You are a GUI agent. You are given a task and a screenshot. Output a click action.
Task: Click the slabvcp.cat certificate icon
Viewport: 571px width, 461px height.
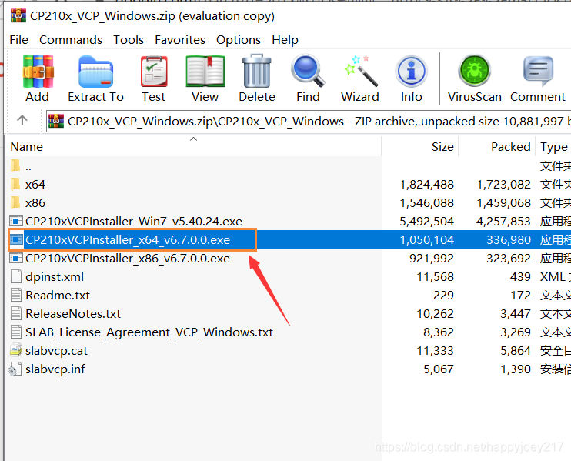click(16, 350)
